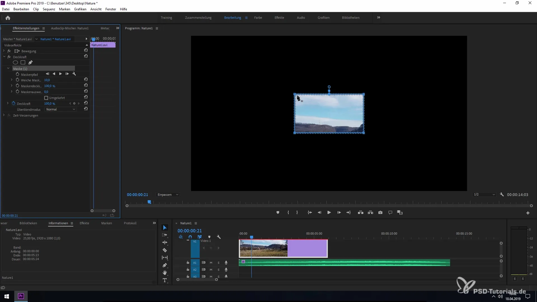Toggle track lock for A1
This screenshot has width=537, height=302.
pyautogui.click(x=188, y=263)
